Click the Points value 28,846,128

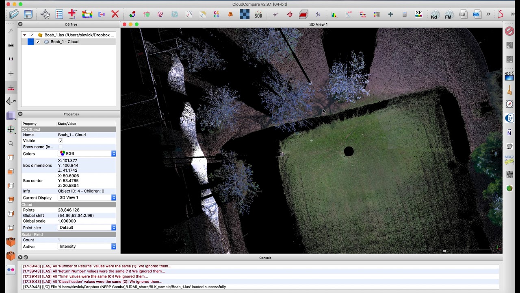tap(69, 210)
